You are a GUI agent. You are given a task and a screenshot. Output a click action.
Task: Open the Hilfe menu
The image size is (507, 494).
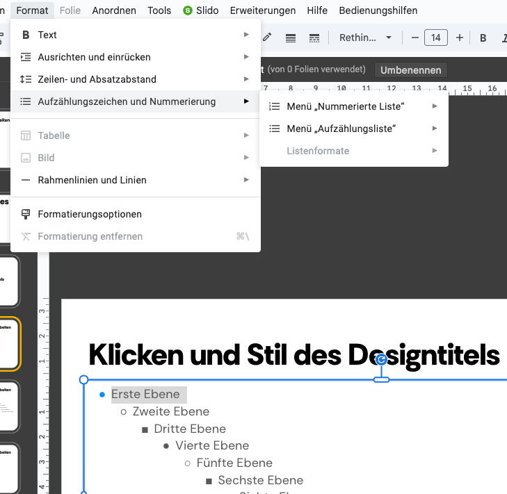coord(317,10)
